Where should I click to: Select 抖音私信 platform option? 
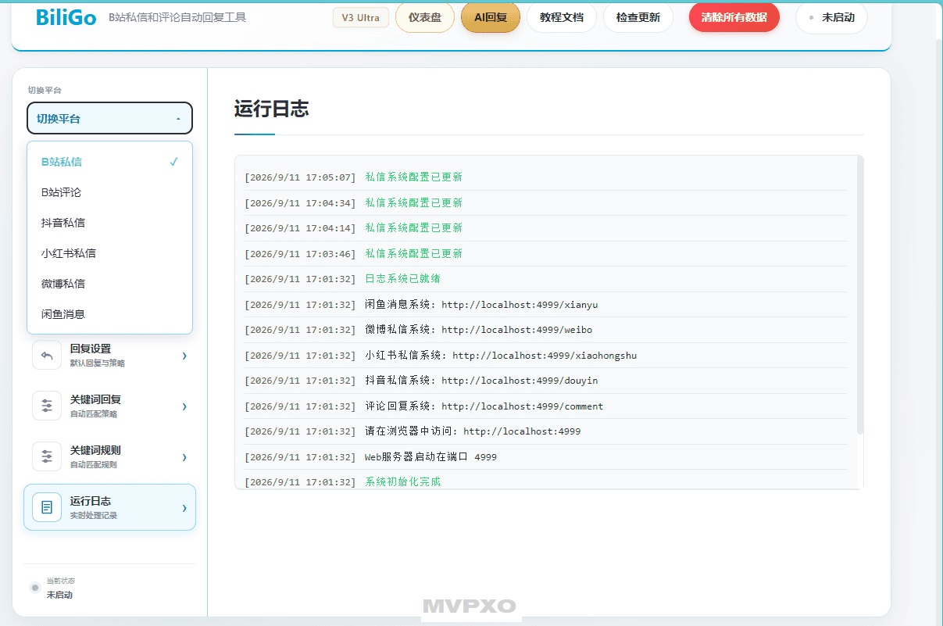pos(109,223)
